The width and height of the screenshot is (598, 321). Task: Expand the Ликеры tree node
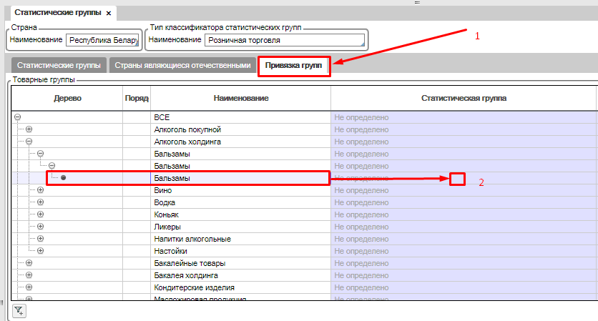(x=41, y=227)
